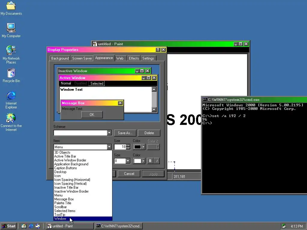The image size is (307, 230).
Task: Open My Network Places icon
Action: (11, 55)
